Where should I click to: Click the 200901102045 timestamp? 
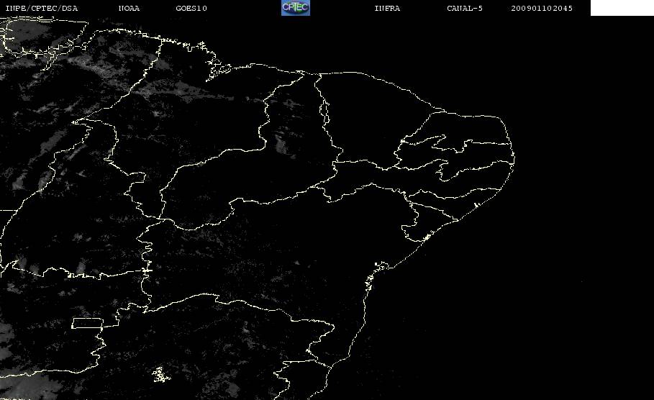click(x=542, y=9)
